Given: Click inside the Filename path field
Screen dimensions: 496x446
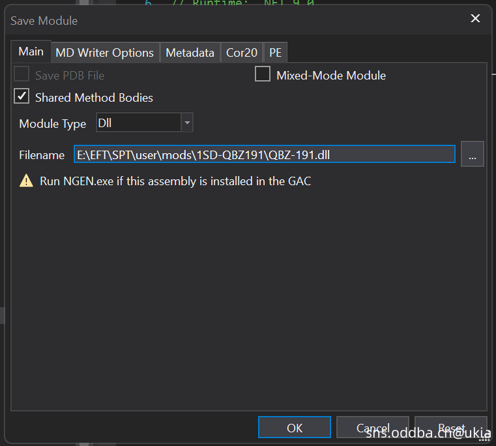Looking at the screenshot, I should coord(264,154).
